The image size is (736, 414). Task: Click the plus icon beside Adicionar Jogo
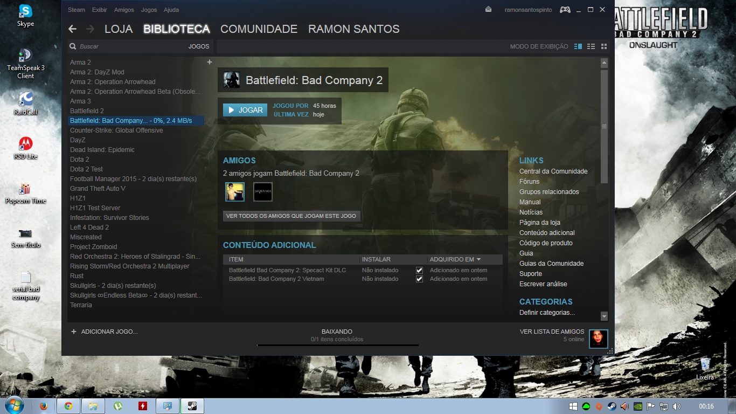point(74,332)
